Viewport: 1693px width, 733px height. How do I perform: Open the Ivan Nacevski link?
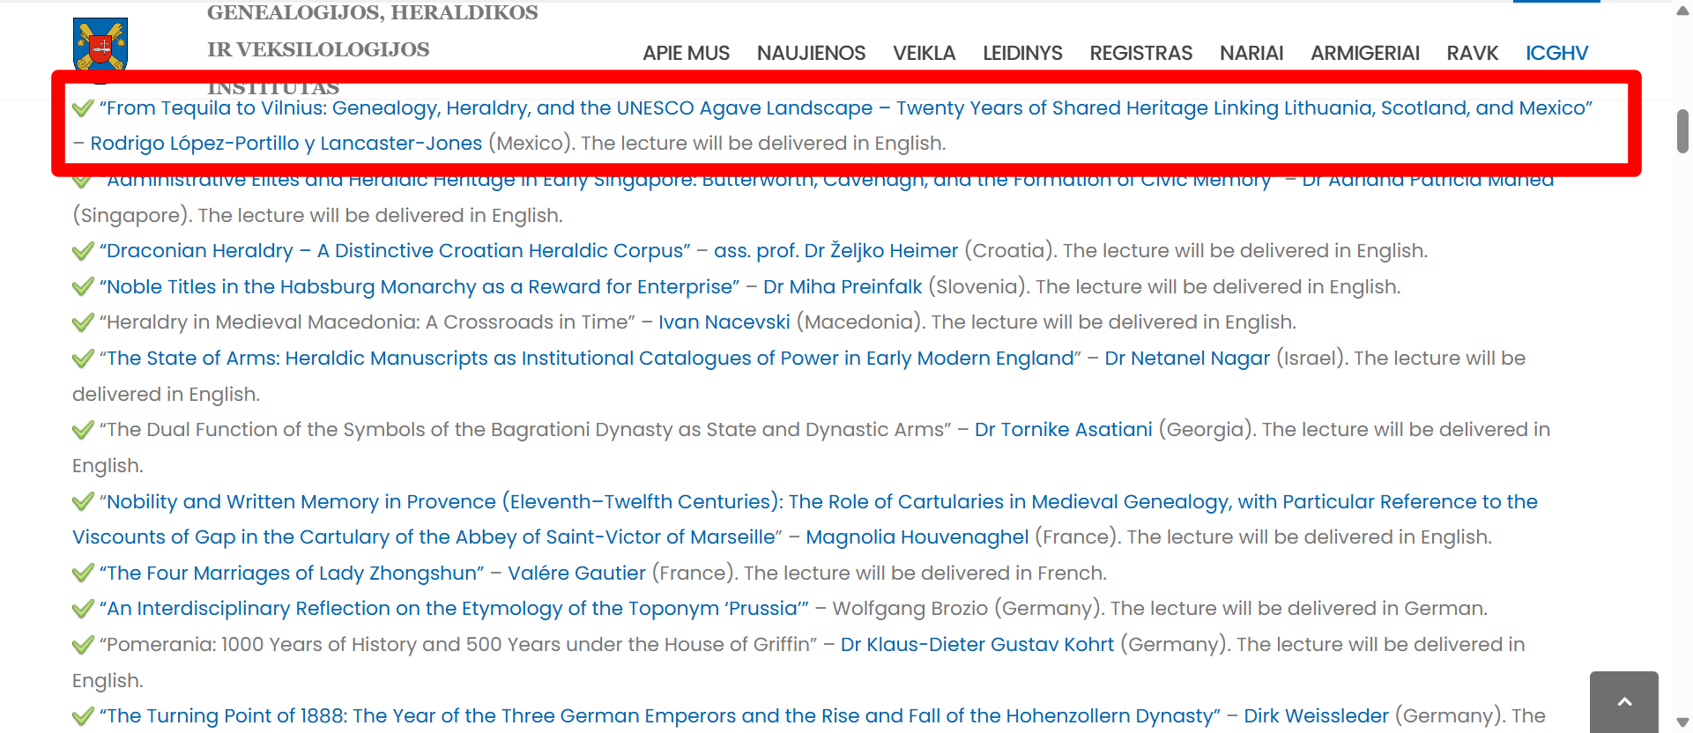724,322
